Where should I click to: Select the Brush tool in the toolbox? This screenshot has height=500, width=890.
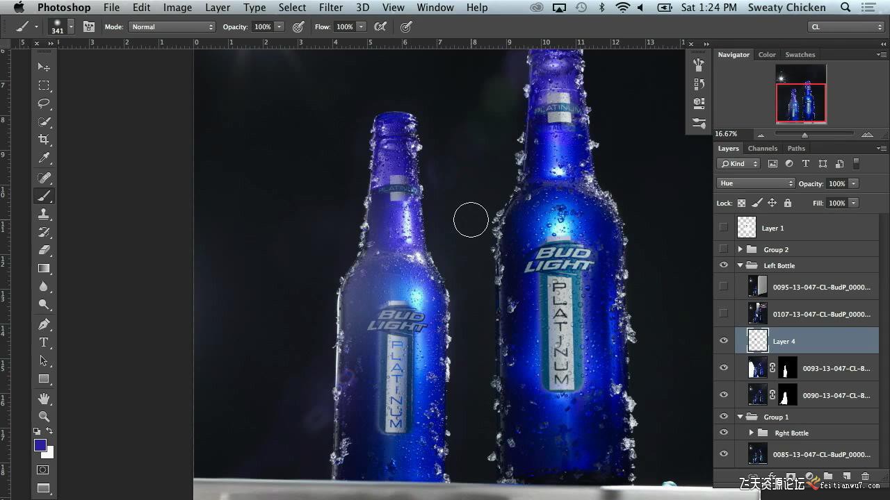click(x=44, y=196)
